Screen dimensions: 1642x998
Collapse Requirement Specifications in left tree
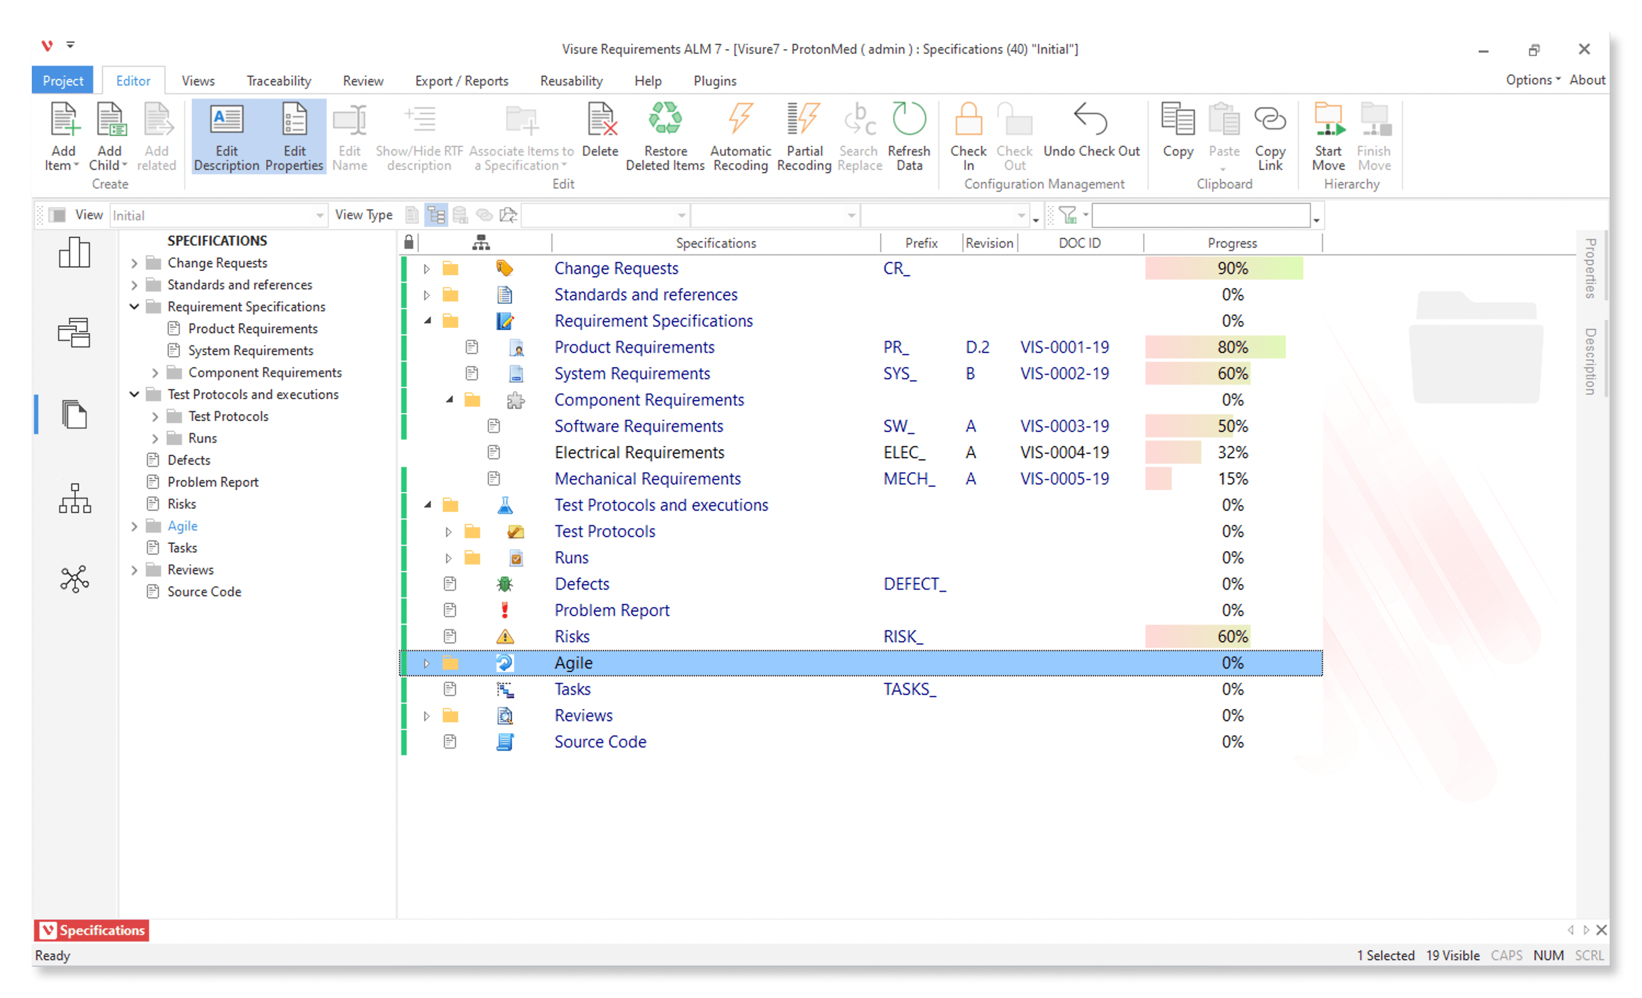[134, 306]
